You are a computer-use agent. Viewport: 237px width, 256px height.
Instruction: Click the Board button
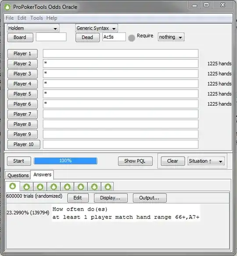20,37
